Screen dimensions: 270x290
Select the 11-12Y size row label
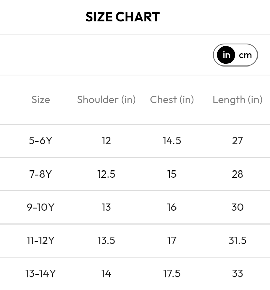click(40, 241)
